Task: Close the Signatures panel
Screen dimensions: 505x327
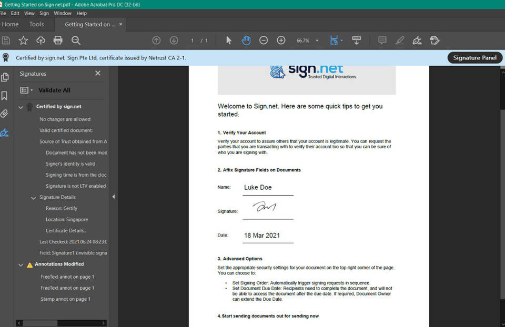Action: (x=98, y=74)
